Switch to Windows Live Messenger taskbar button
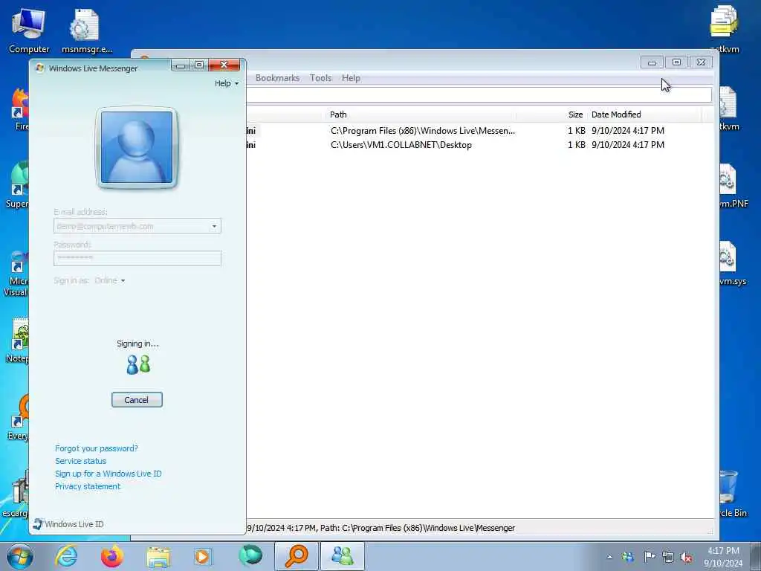Image resolution: width=761 pixels, height=571 pixels. click(342, 556)
